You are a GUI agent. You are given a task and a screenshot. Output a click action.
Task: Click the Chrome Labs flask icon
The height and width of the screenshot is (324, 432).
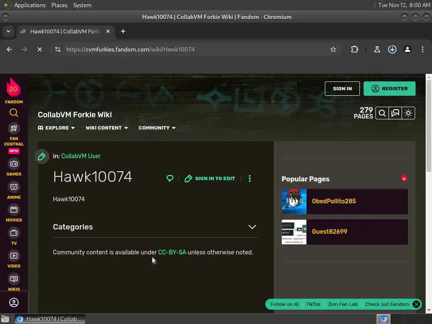377,49
